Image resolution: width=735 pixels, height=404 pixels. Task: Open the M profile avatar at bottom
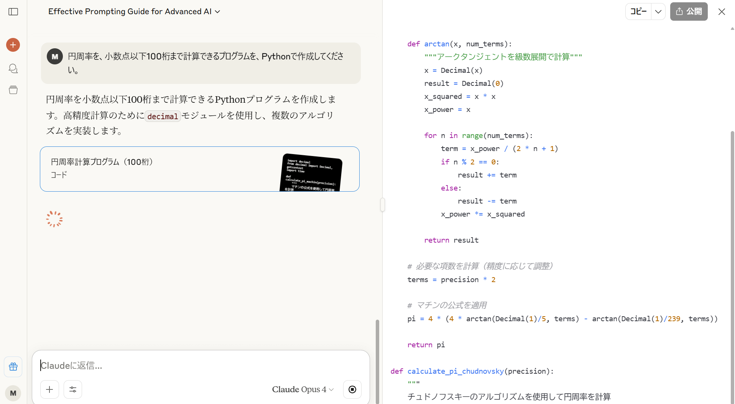pos(13,393)
